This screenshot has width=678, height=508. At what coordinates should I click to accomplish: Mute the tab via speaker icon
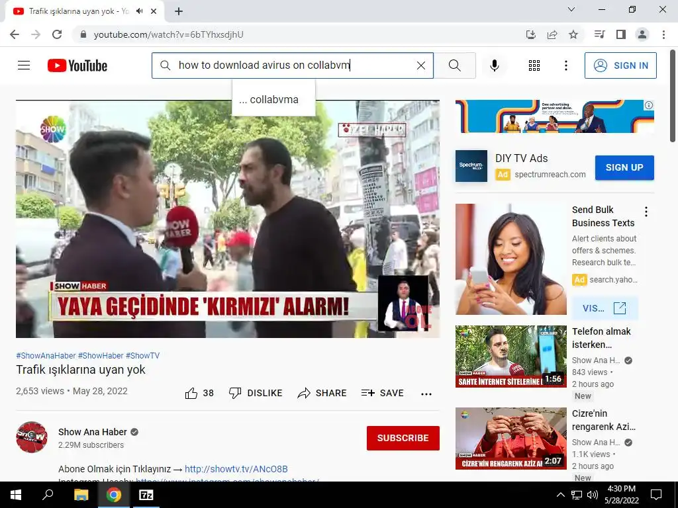(x=139, y=11)
